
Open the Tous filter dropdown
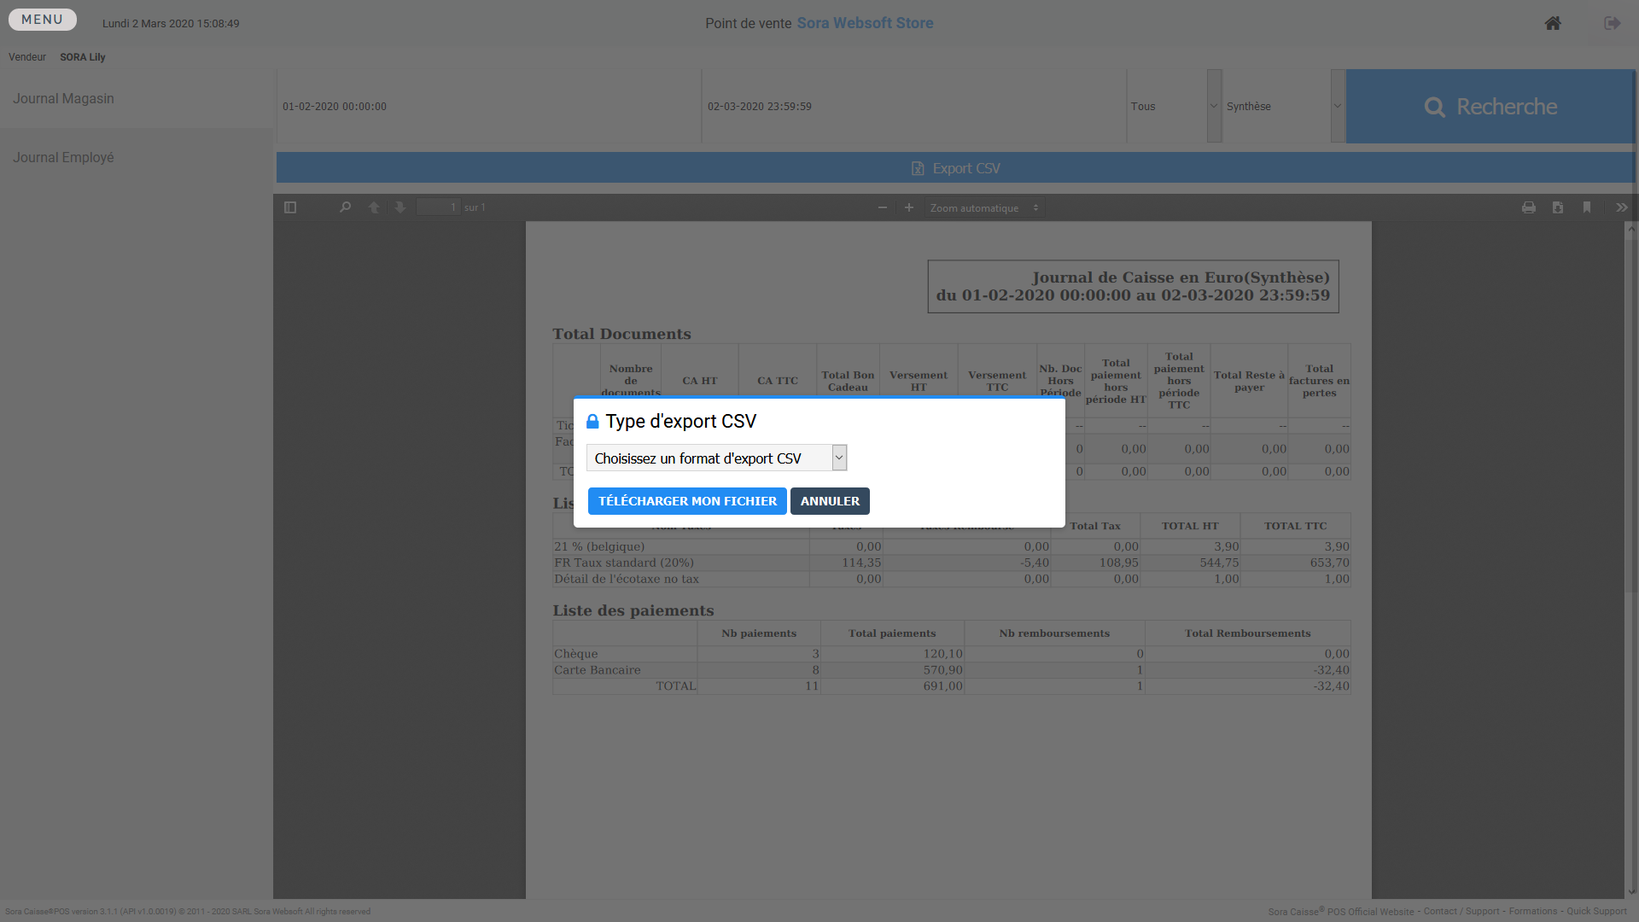[1174, 107]
